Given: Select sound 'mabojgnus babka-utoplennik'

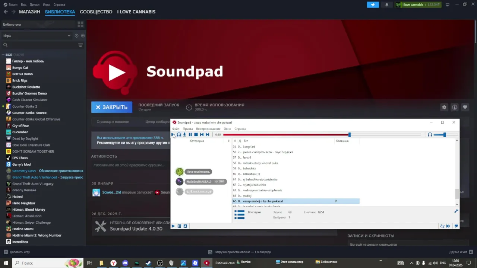Looking at the screenshot, I should pyautogui.click(x=296, y=190).
